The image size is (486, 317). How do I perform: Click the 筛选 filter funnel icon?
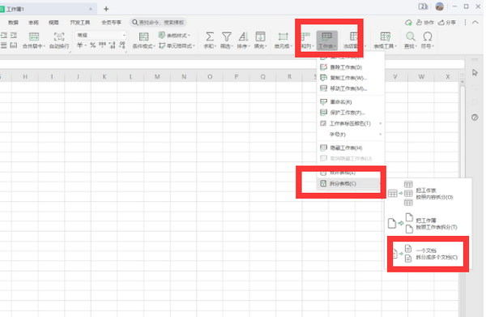[227, 37]
